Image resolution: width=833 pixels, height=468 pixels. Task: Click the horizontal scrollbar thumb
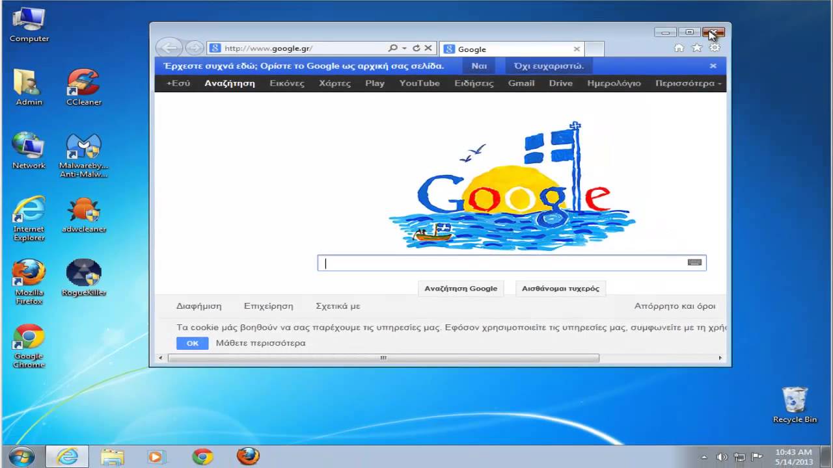point(383,358)
